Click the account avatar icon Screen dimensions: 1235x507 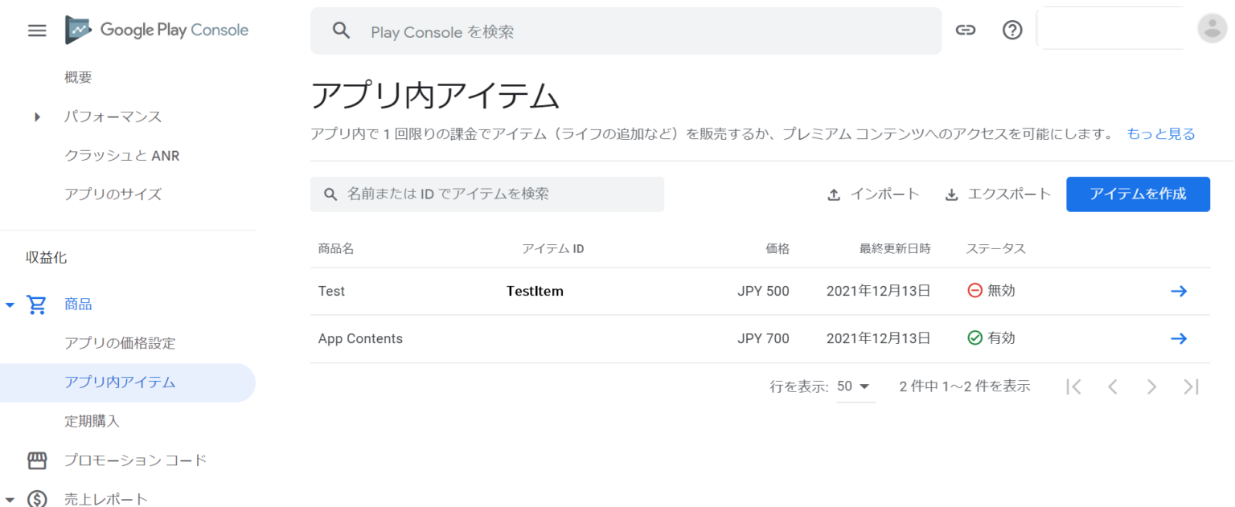tap(1212, 29)
